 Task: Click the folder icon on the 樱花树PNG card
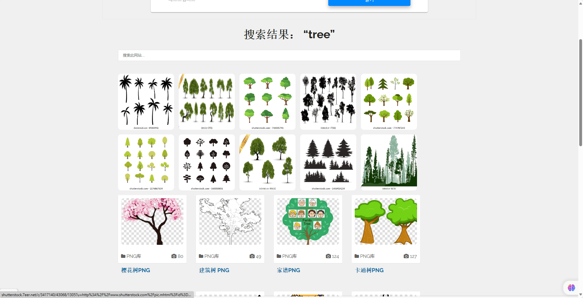pyautogui.click(x=123, y=256)
